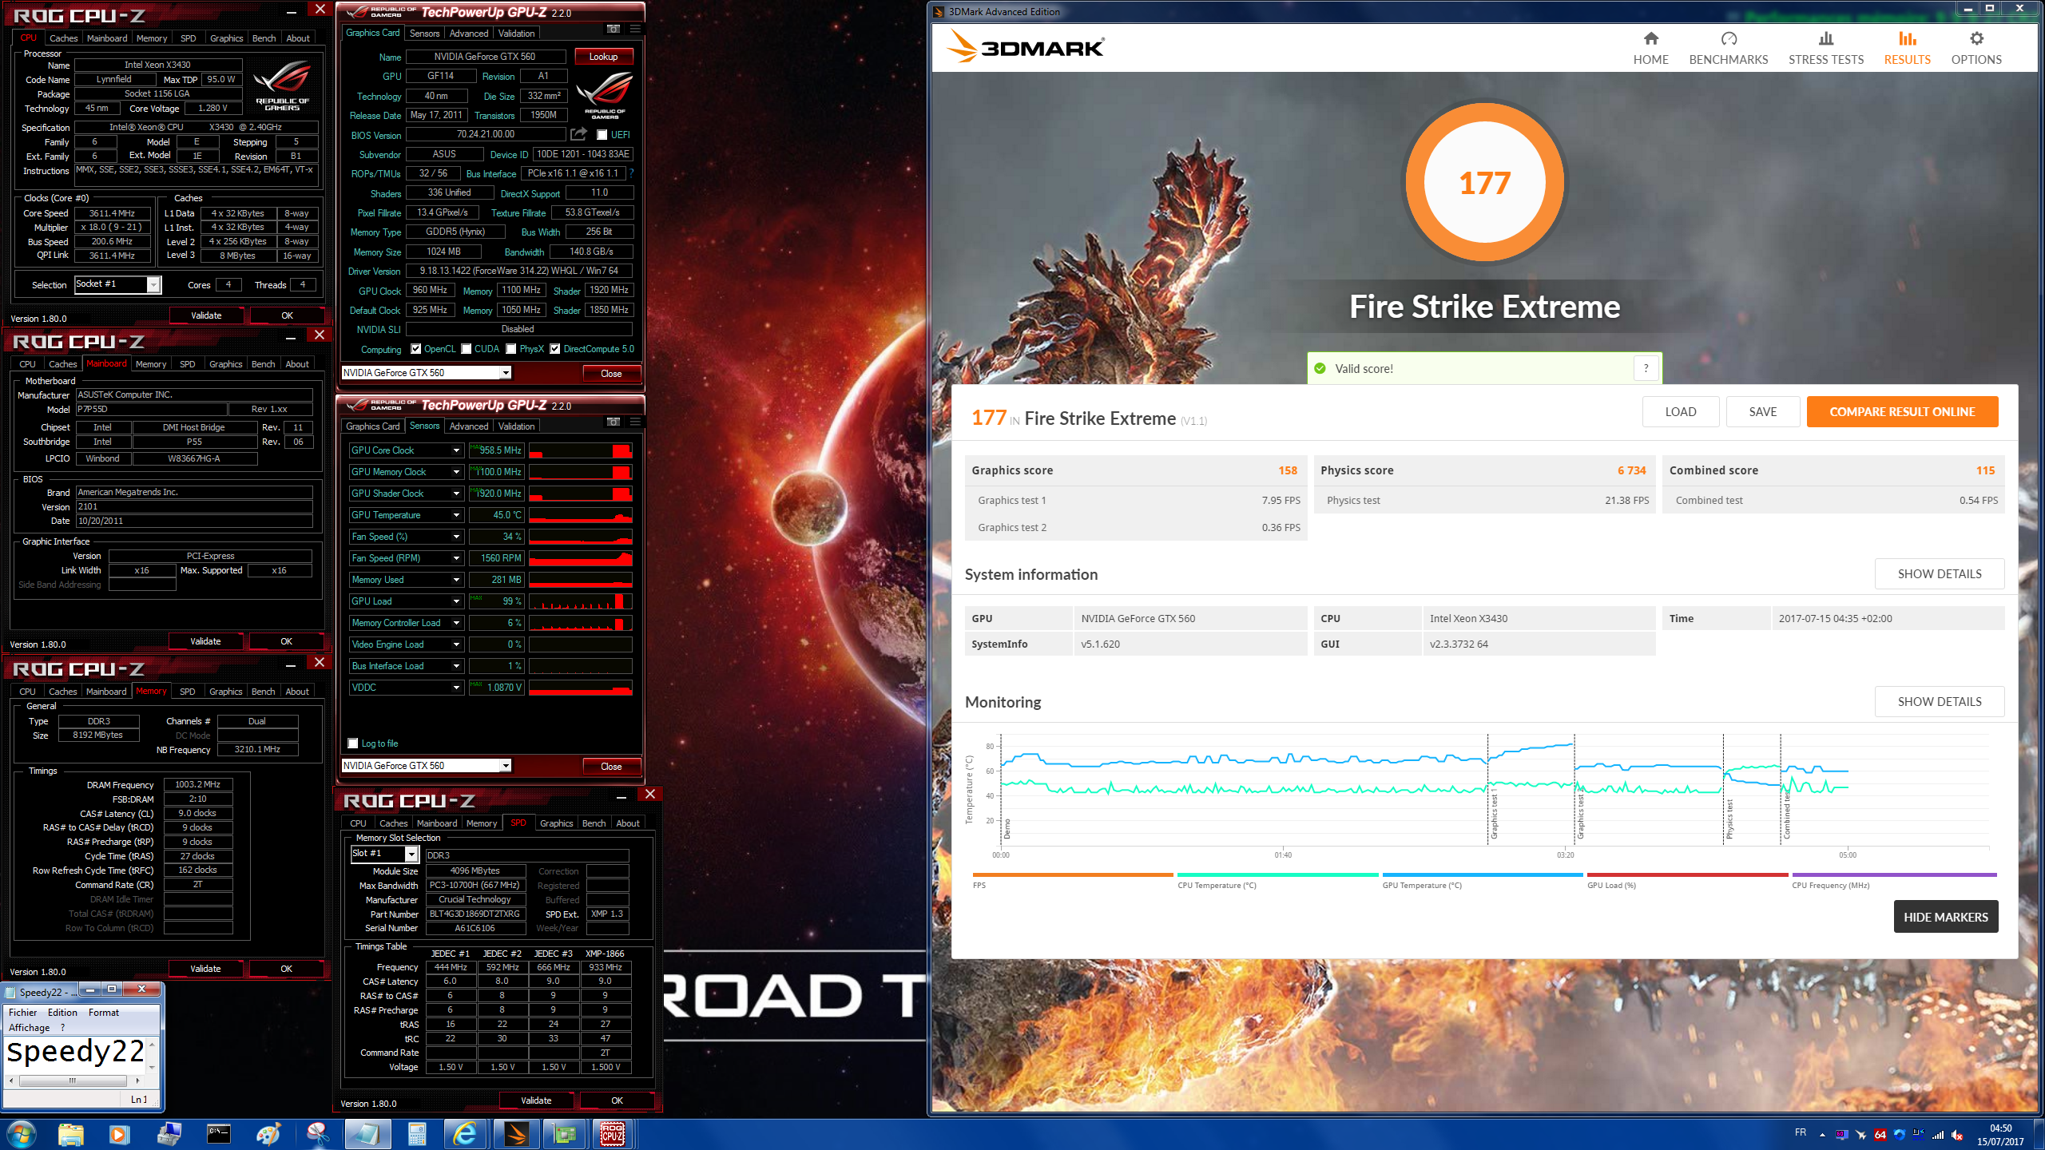Enable the Log to file checkbox
The height and width of the screenshot is (1150, 2045).
[x=353, y=744]
